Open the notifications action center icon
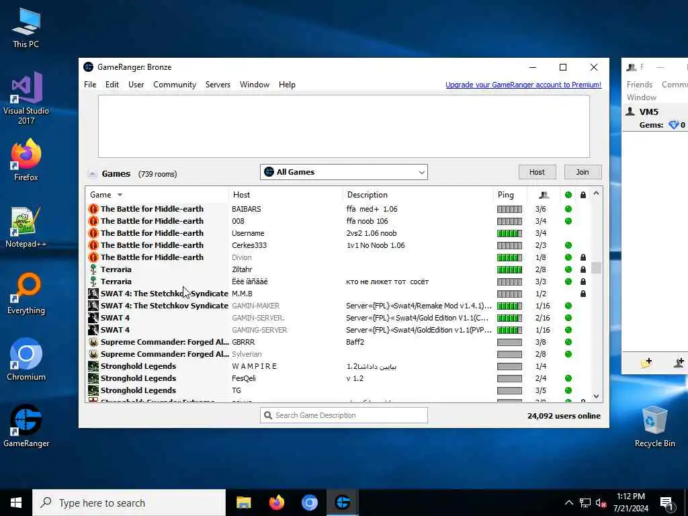The height and width of the screenshot is (516, 688). click(x=666, y=503)
